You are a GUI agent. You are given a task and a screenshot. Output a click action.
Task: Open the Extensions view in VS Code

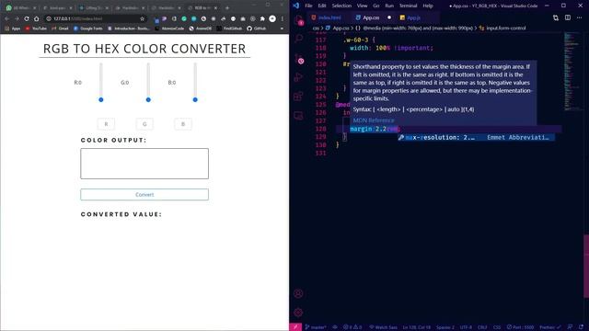point(298,97)
